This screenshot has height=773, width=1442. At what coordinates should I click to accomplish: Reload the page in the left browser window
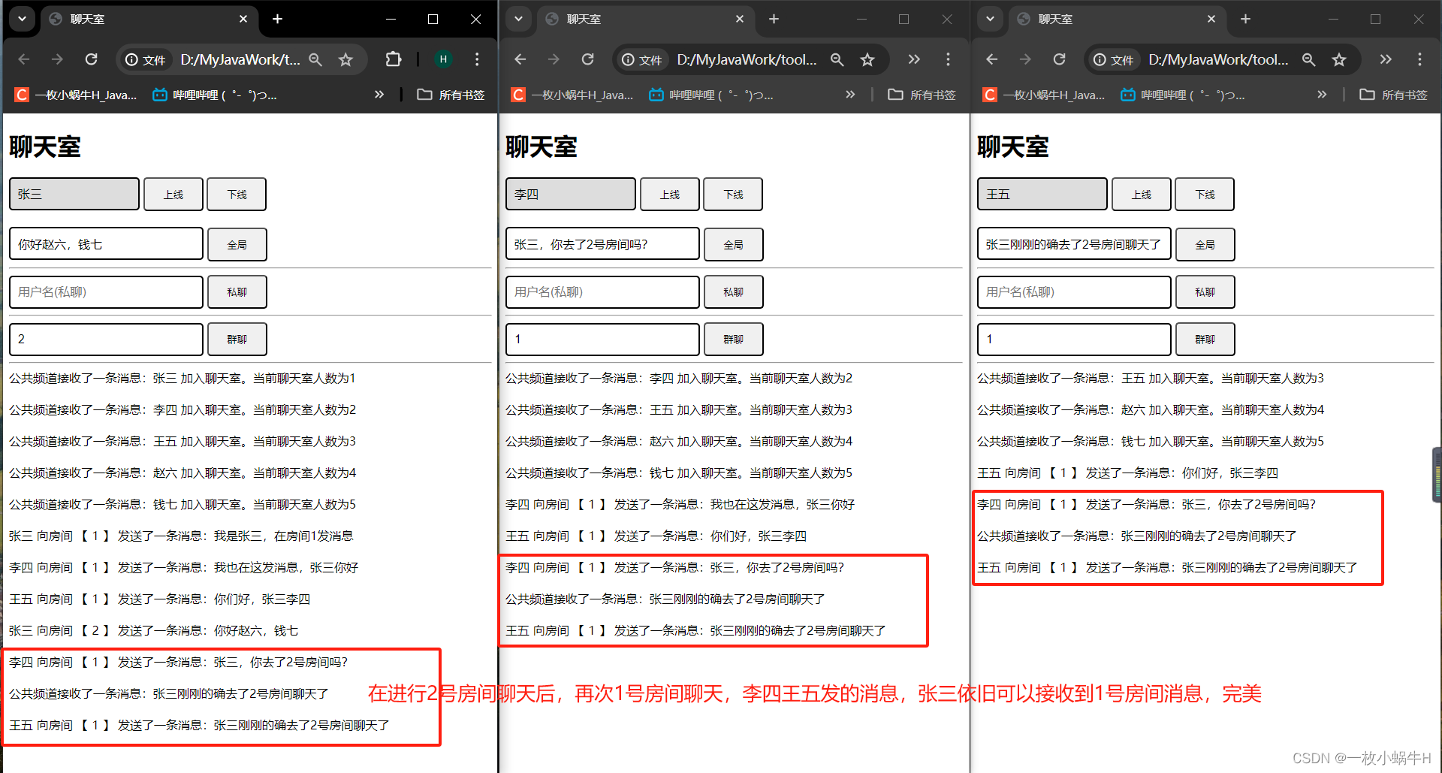92,59
